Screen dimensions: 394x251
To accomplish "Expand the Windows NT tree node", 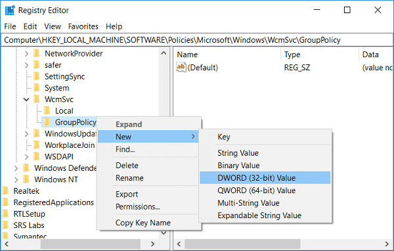I will click(x=16, y=179).
